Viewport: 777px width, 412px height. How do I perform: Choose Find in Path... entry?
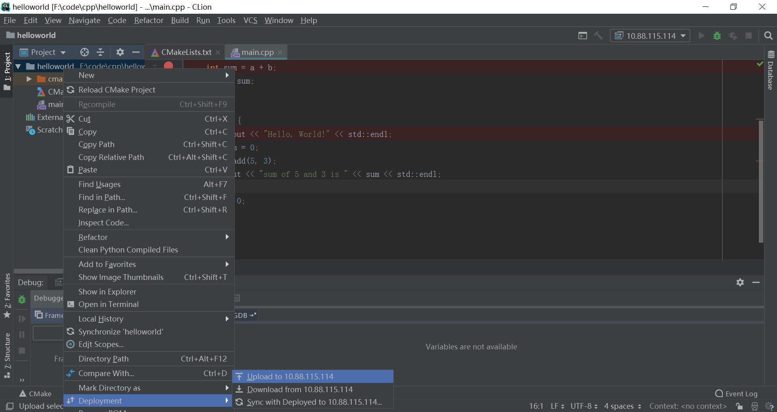click(149, 197)
